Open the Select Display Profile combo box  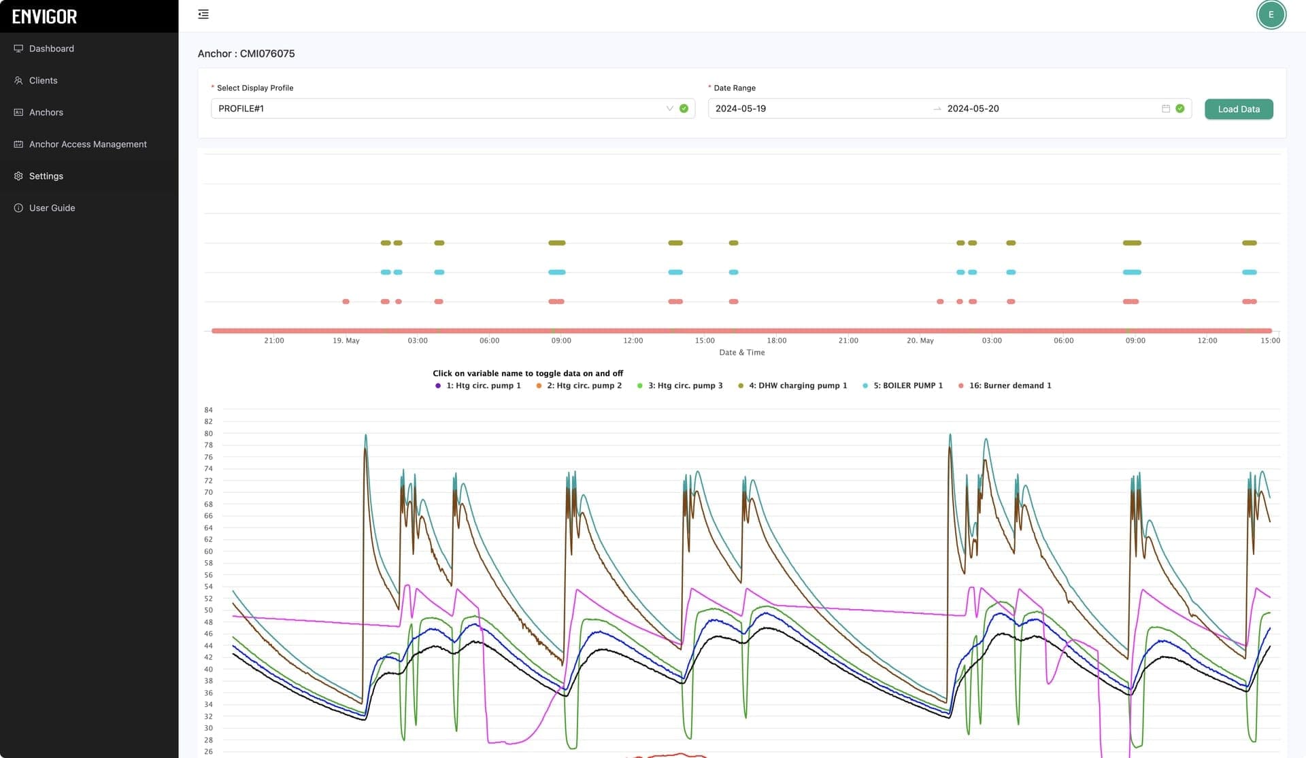[x=452, y=109]
